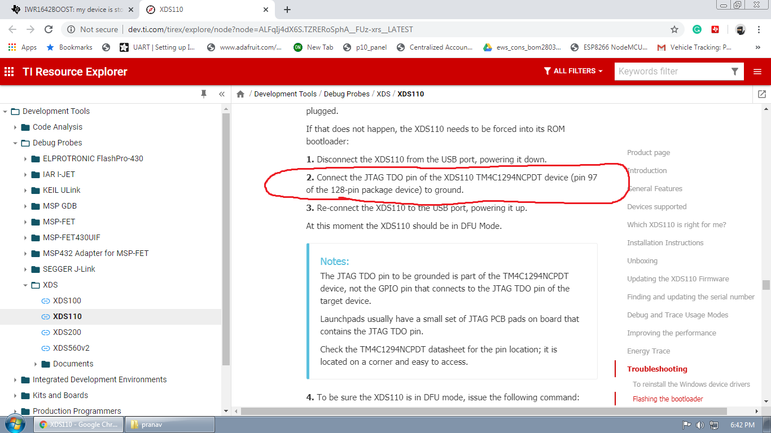Open the hamburger menu in red header
The width and height of the screenshot is (771, 433).
757,72
